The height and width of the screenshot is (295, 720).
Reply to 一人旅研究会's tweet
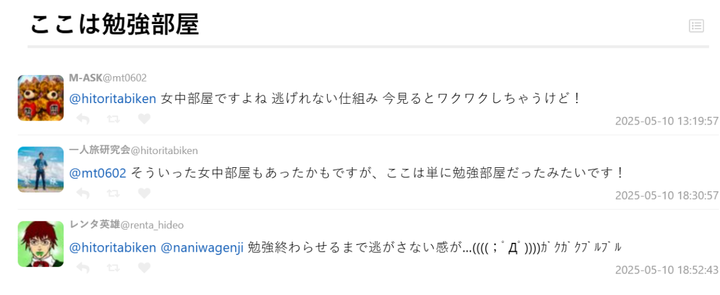pyautogui.click(x=83, y=194)
